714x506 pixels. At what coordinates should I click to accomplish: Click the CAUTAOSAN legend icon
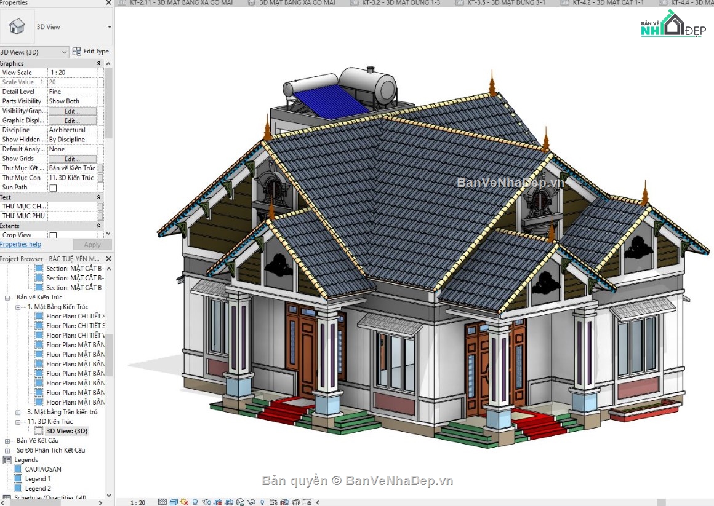coord(18,469)
